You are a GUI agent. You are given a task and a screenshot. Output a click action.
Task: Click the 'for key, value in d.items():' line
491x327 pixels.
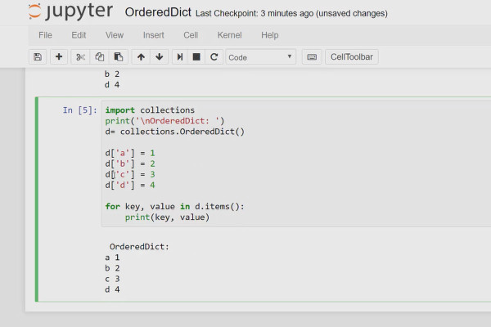(x=174, y=207)
